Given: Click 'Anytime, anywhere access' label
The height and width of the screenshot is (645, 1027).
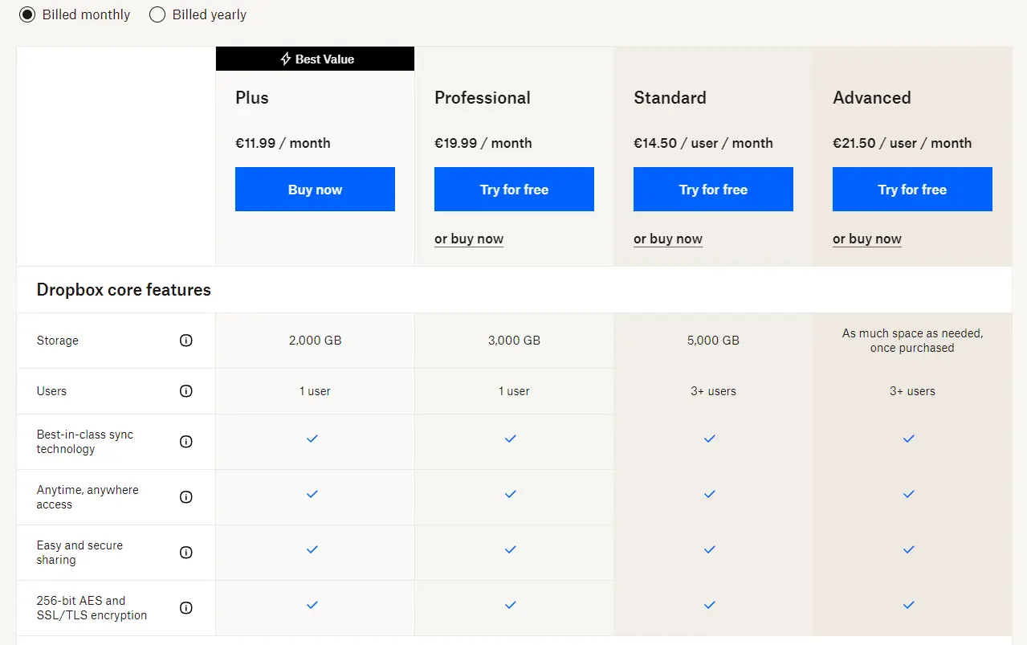Looking at the screenshot, I should click(x=88, y=497).
